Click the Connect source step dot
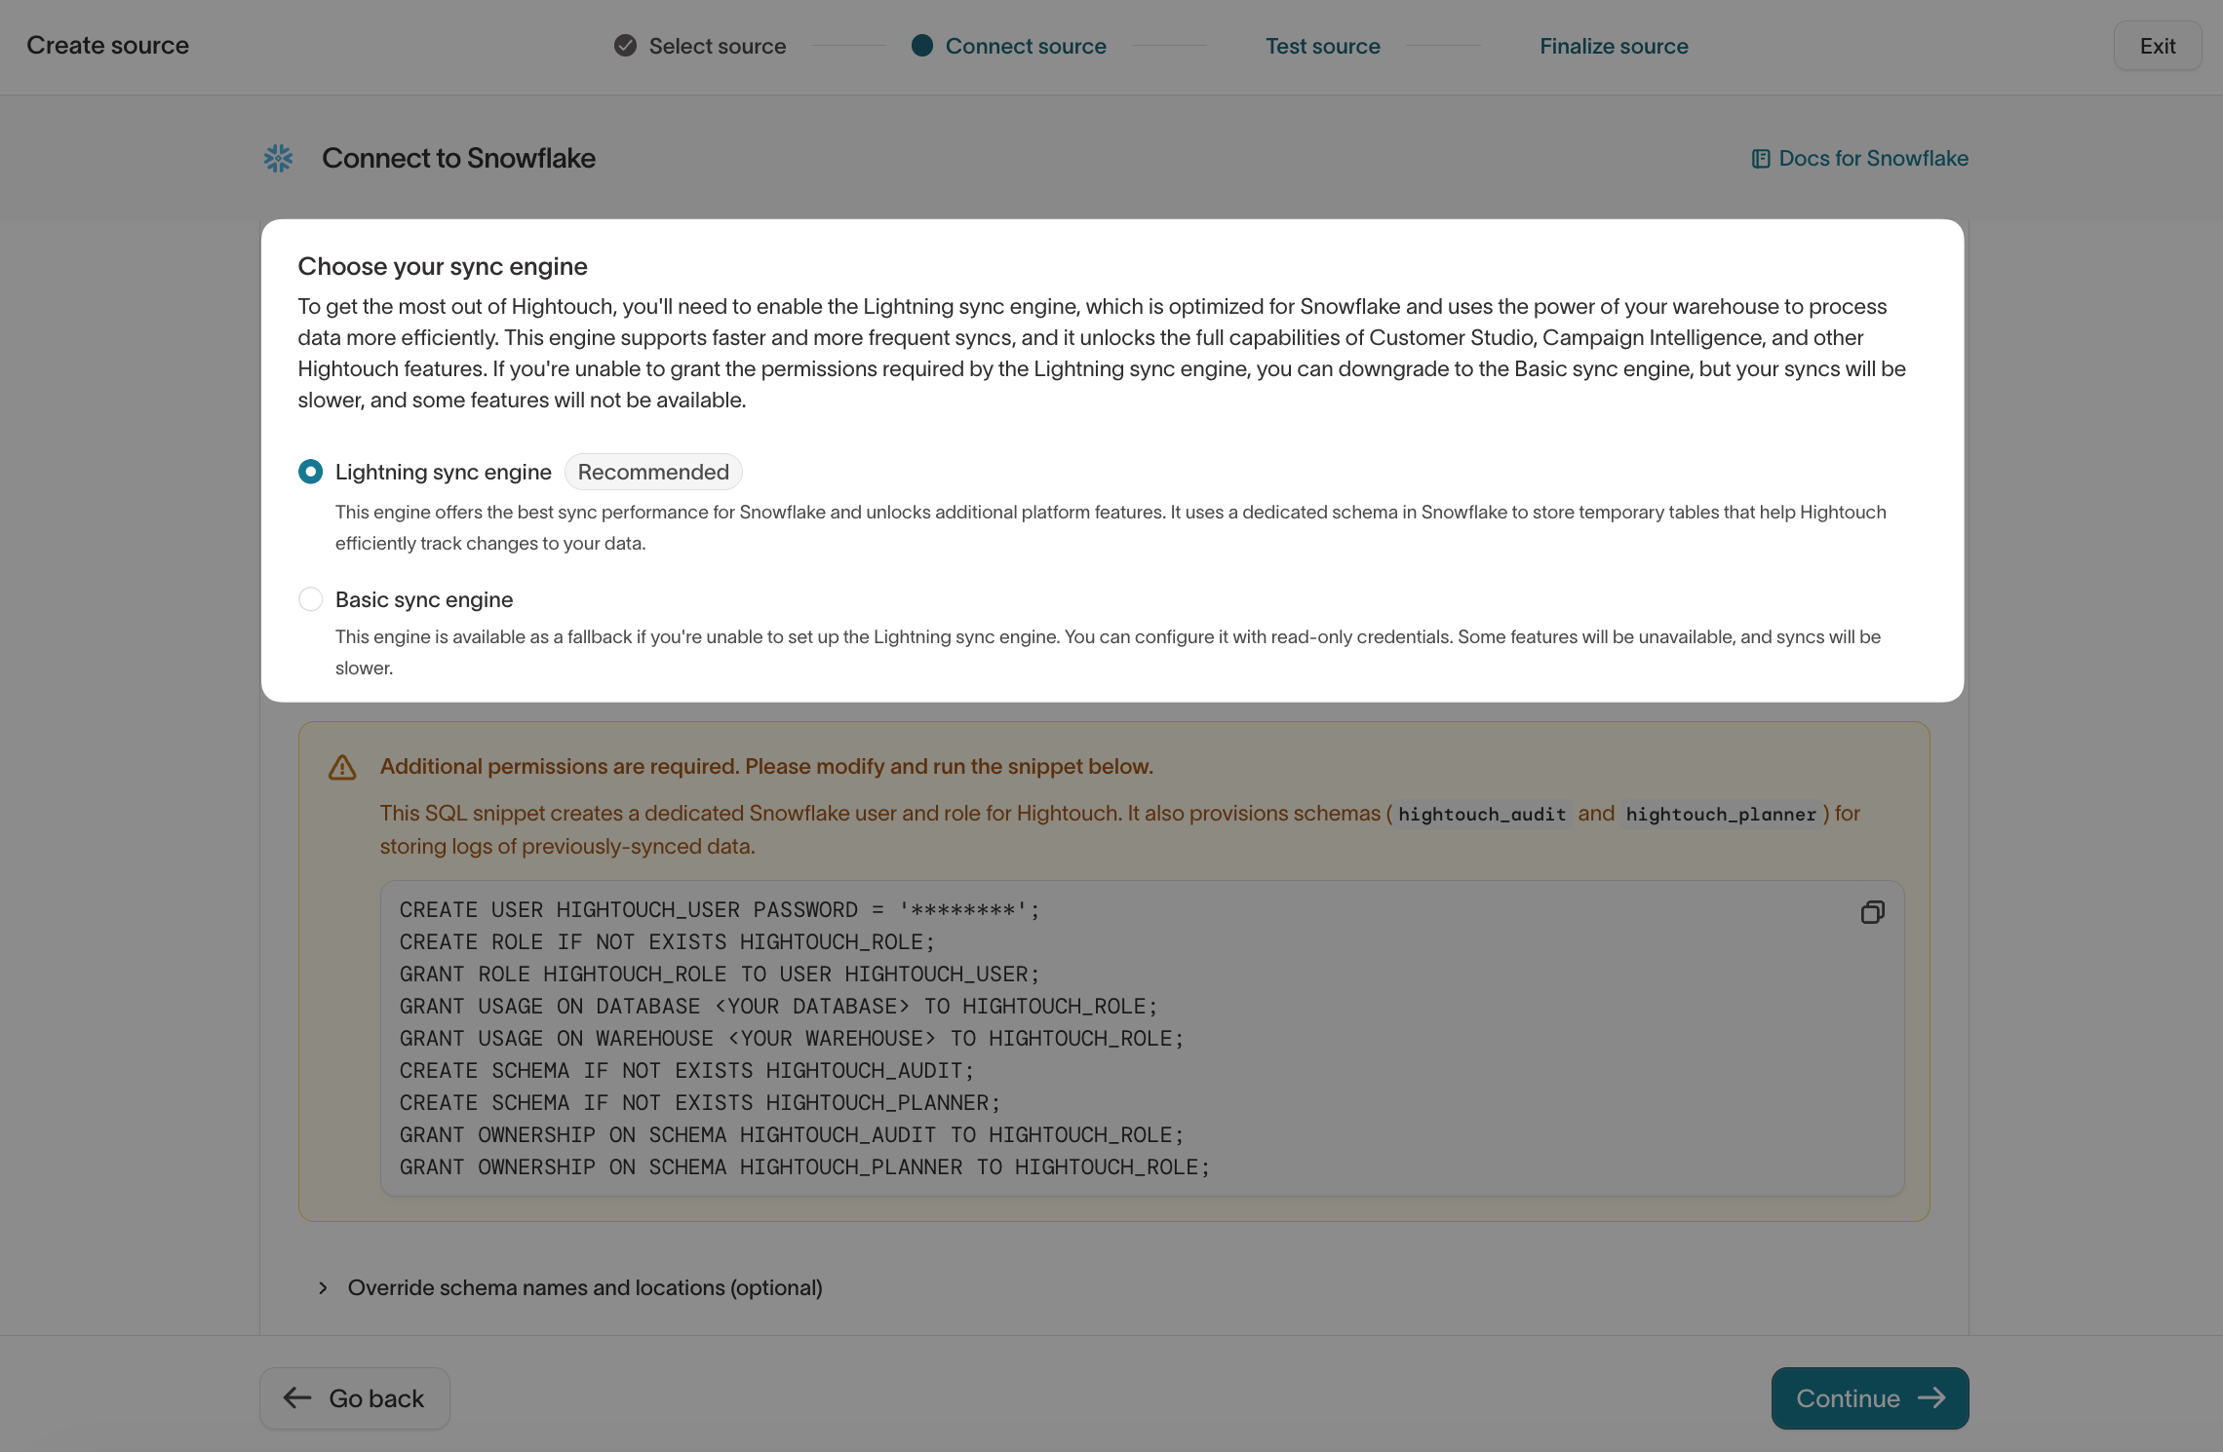Screen dimensions: 2223x1452 pyautogui.click(x=922, y=46)
